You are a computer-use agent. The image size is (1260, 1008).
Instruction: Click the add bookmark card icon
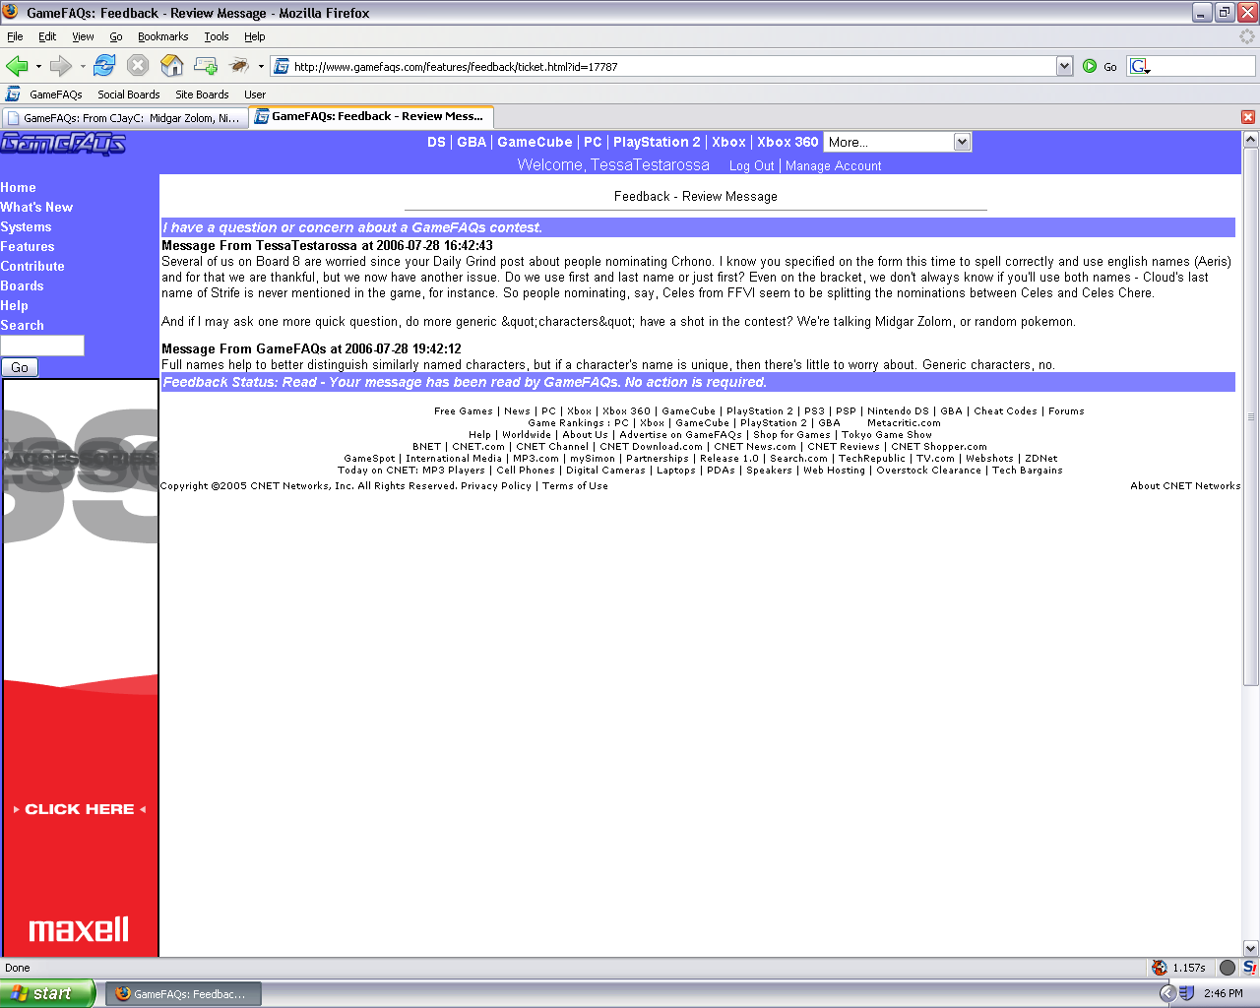point(206,66)
